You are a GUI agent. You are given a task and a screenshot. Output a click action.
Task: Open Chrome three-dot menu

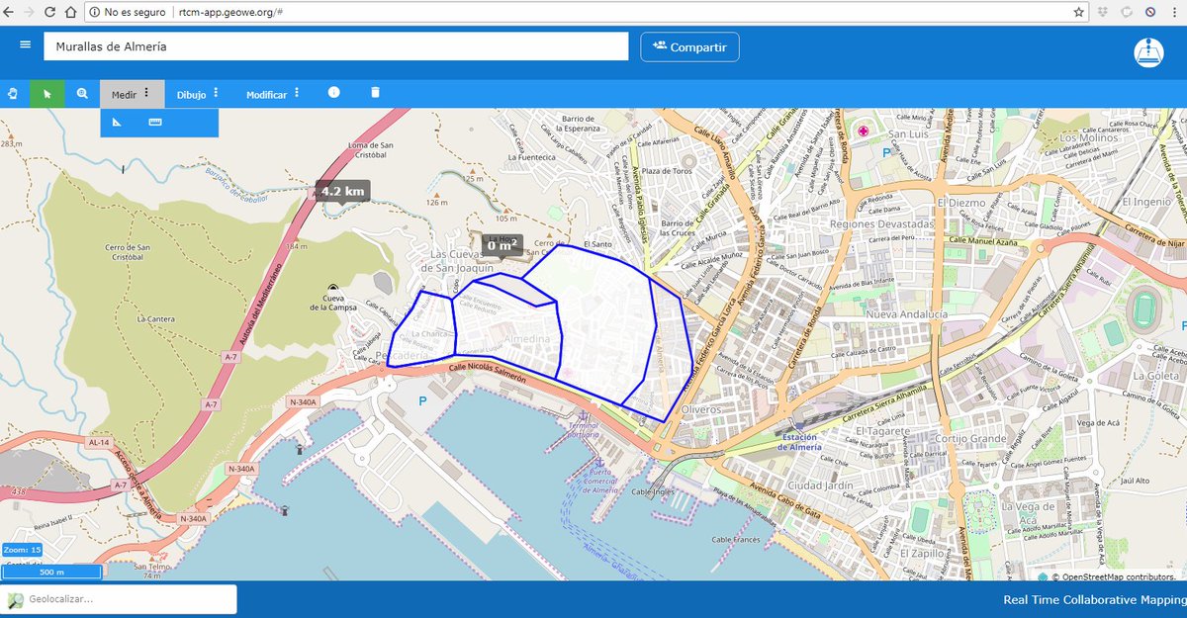coord(1174,12)
